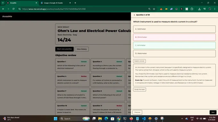The image size is (218, 122).
Task: Open the Question 7 review card
Action: [x=72, y=95]
